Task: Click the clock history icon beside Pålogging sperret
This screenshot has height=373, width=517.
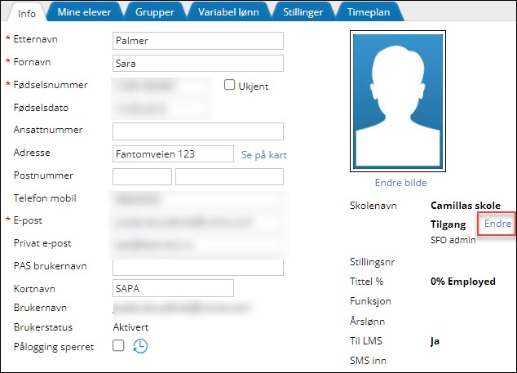Action: [x=141, y=346]
